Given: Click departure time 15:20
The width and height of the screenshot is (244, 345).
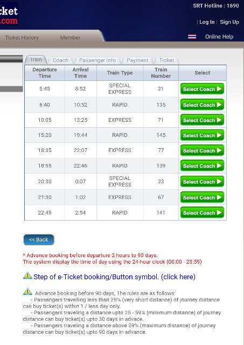Looking at the screenshot, I should tap(45, 135).
